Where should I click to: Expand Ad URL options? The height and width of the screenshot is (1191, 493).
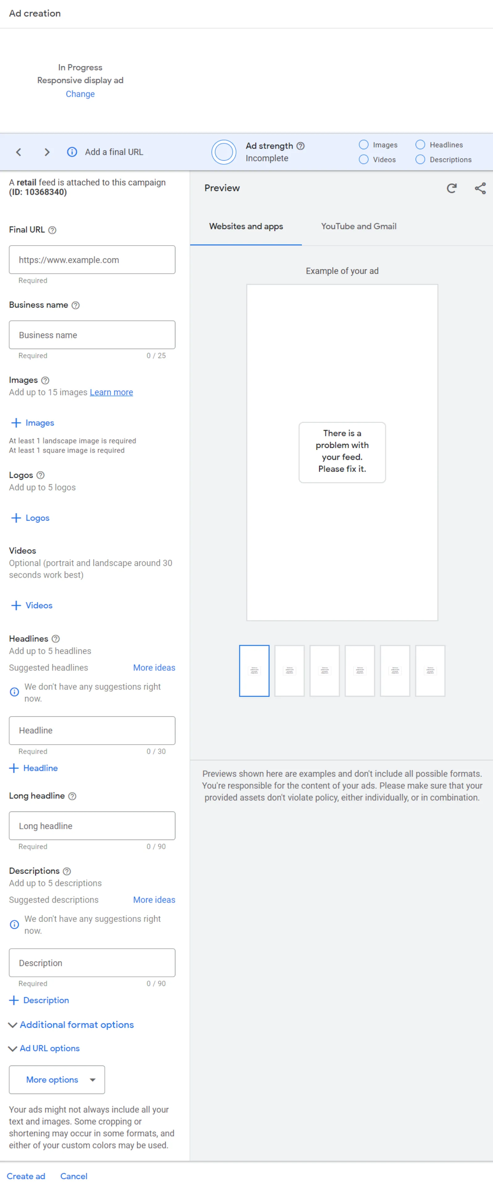[x=44, y=1048]
